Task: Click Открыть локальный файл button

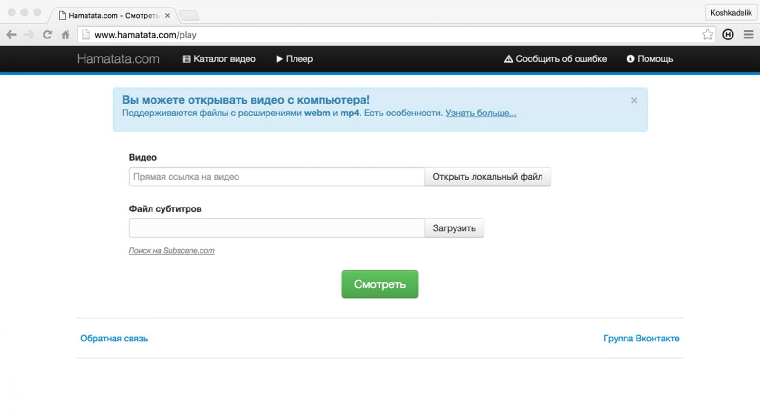Action: (487, 177)
